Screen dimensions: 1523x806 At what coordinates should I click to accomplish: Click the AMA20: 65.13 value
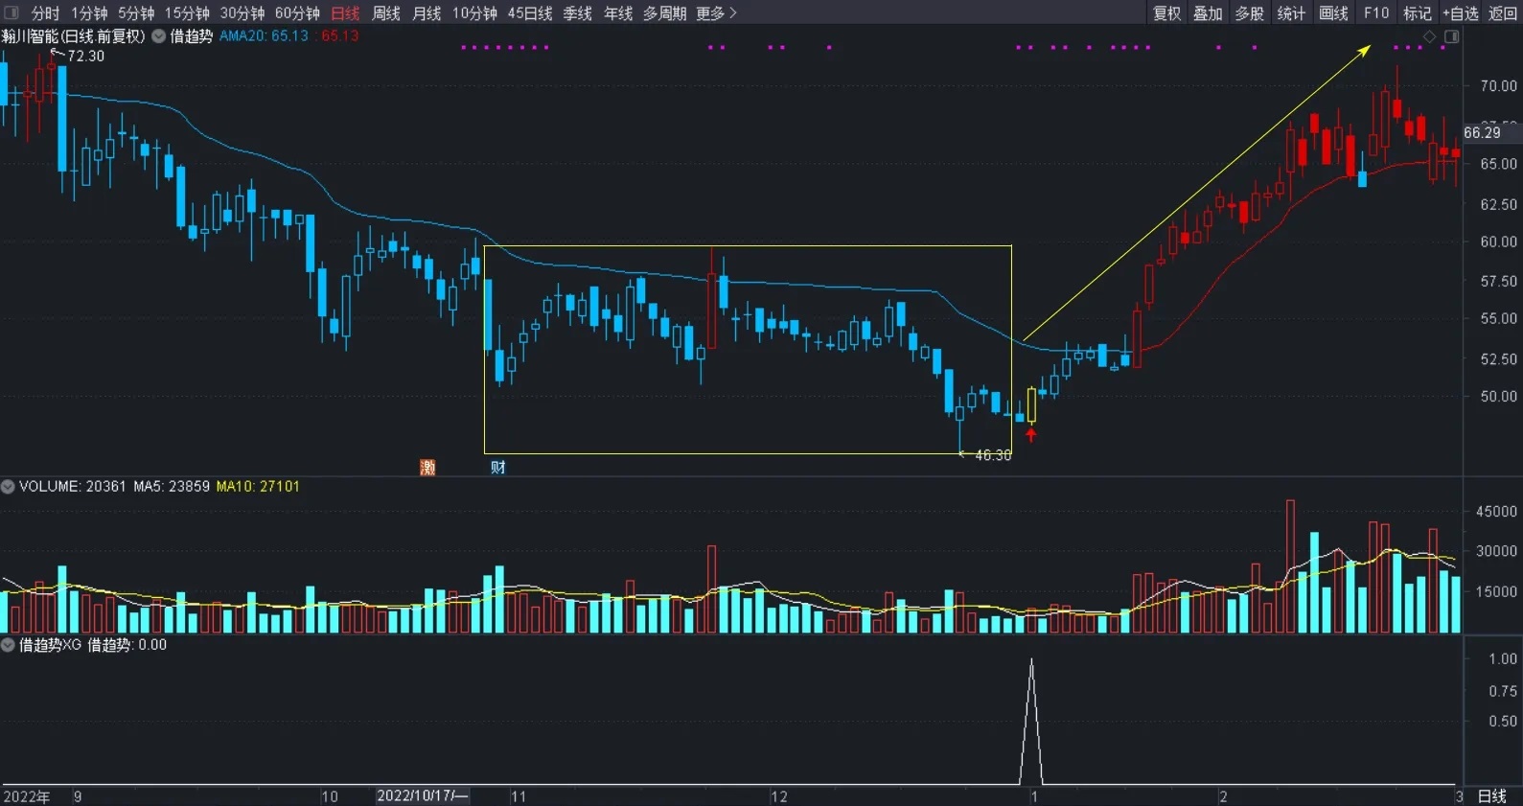(x=264, y=36)
